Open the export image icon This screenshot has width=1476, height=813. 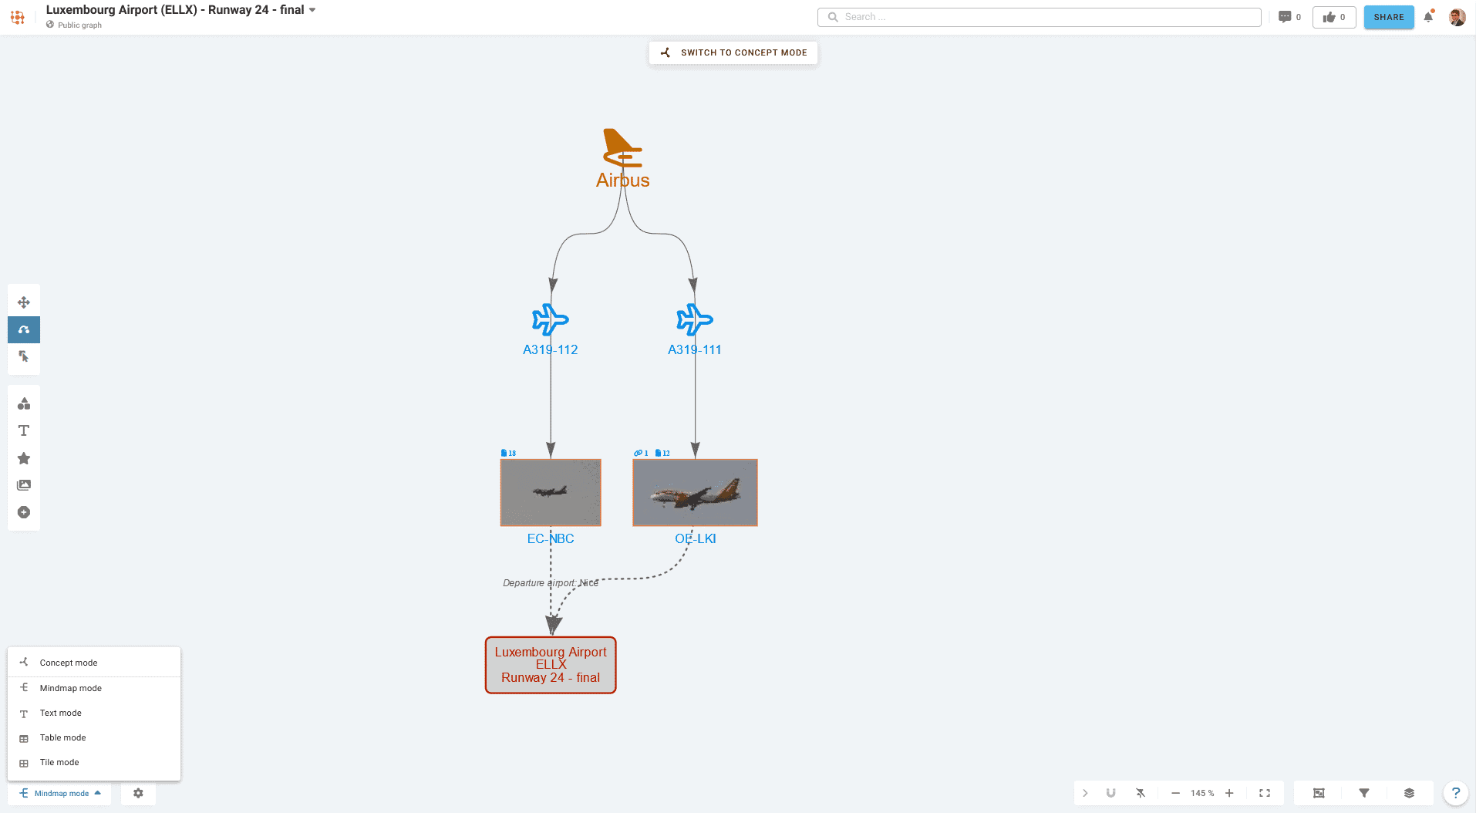pyautogui.click(x=1319, y=793)
